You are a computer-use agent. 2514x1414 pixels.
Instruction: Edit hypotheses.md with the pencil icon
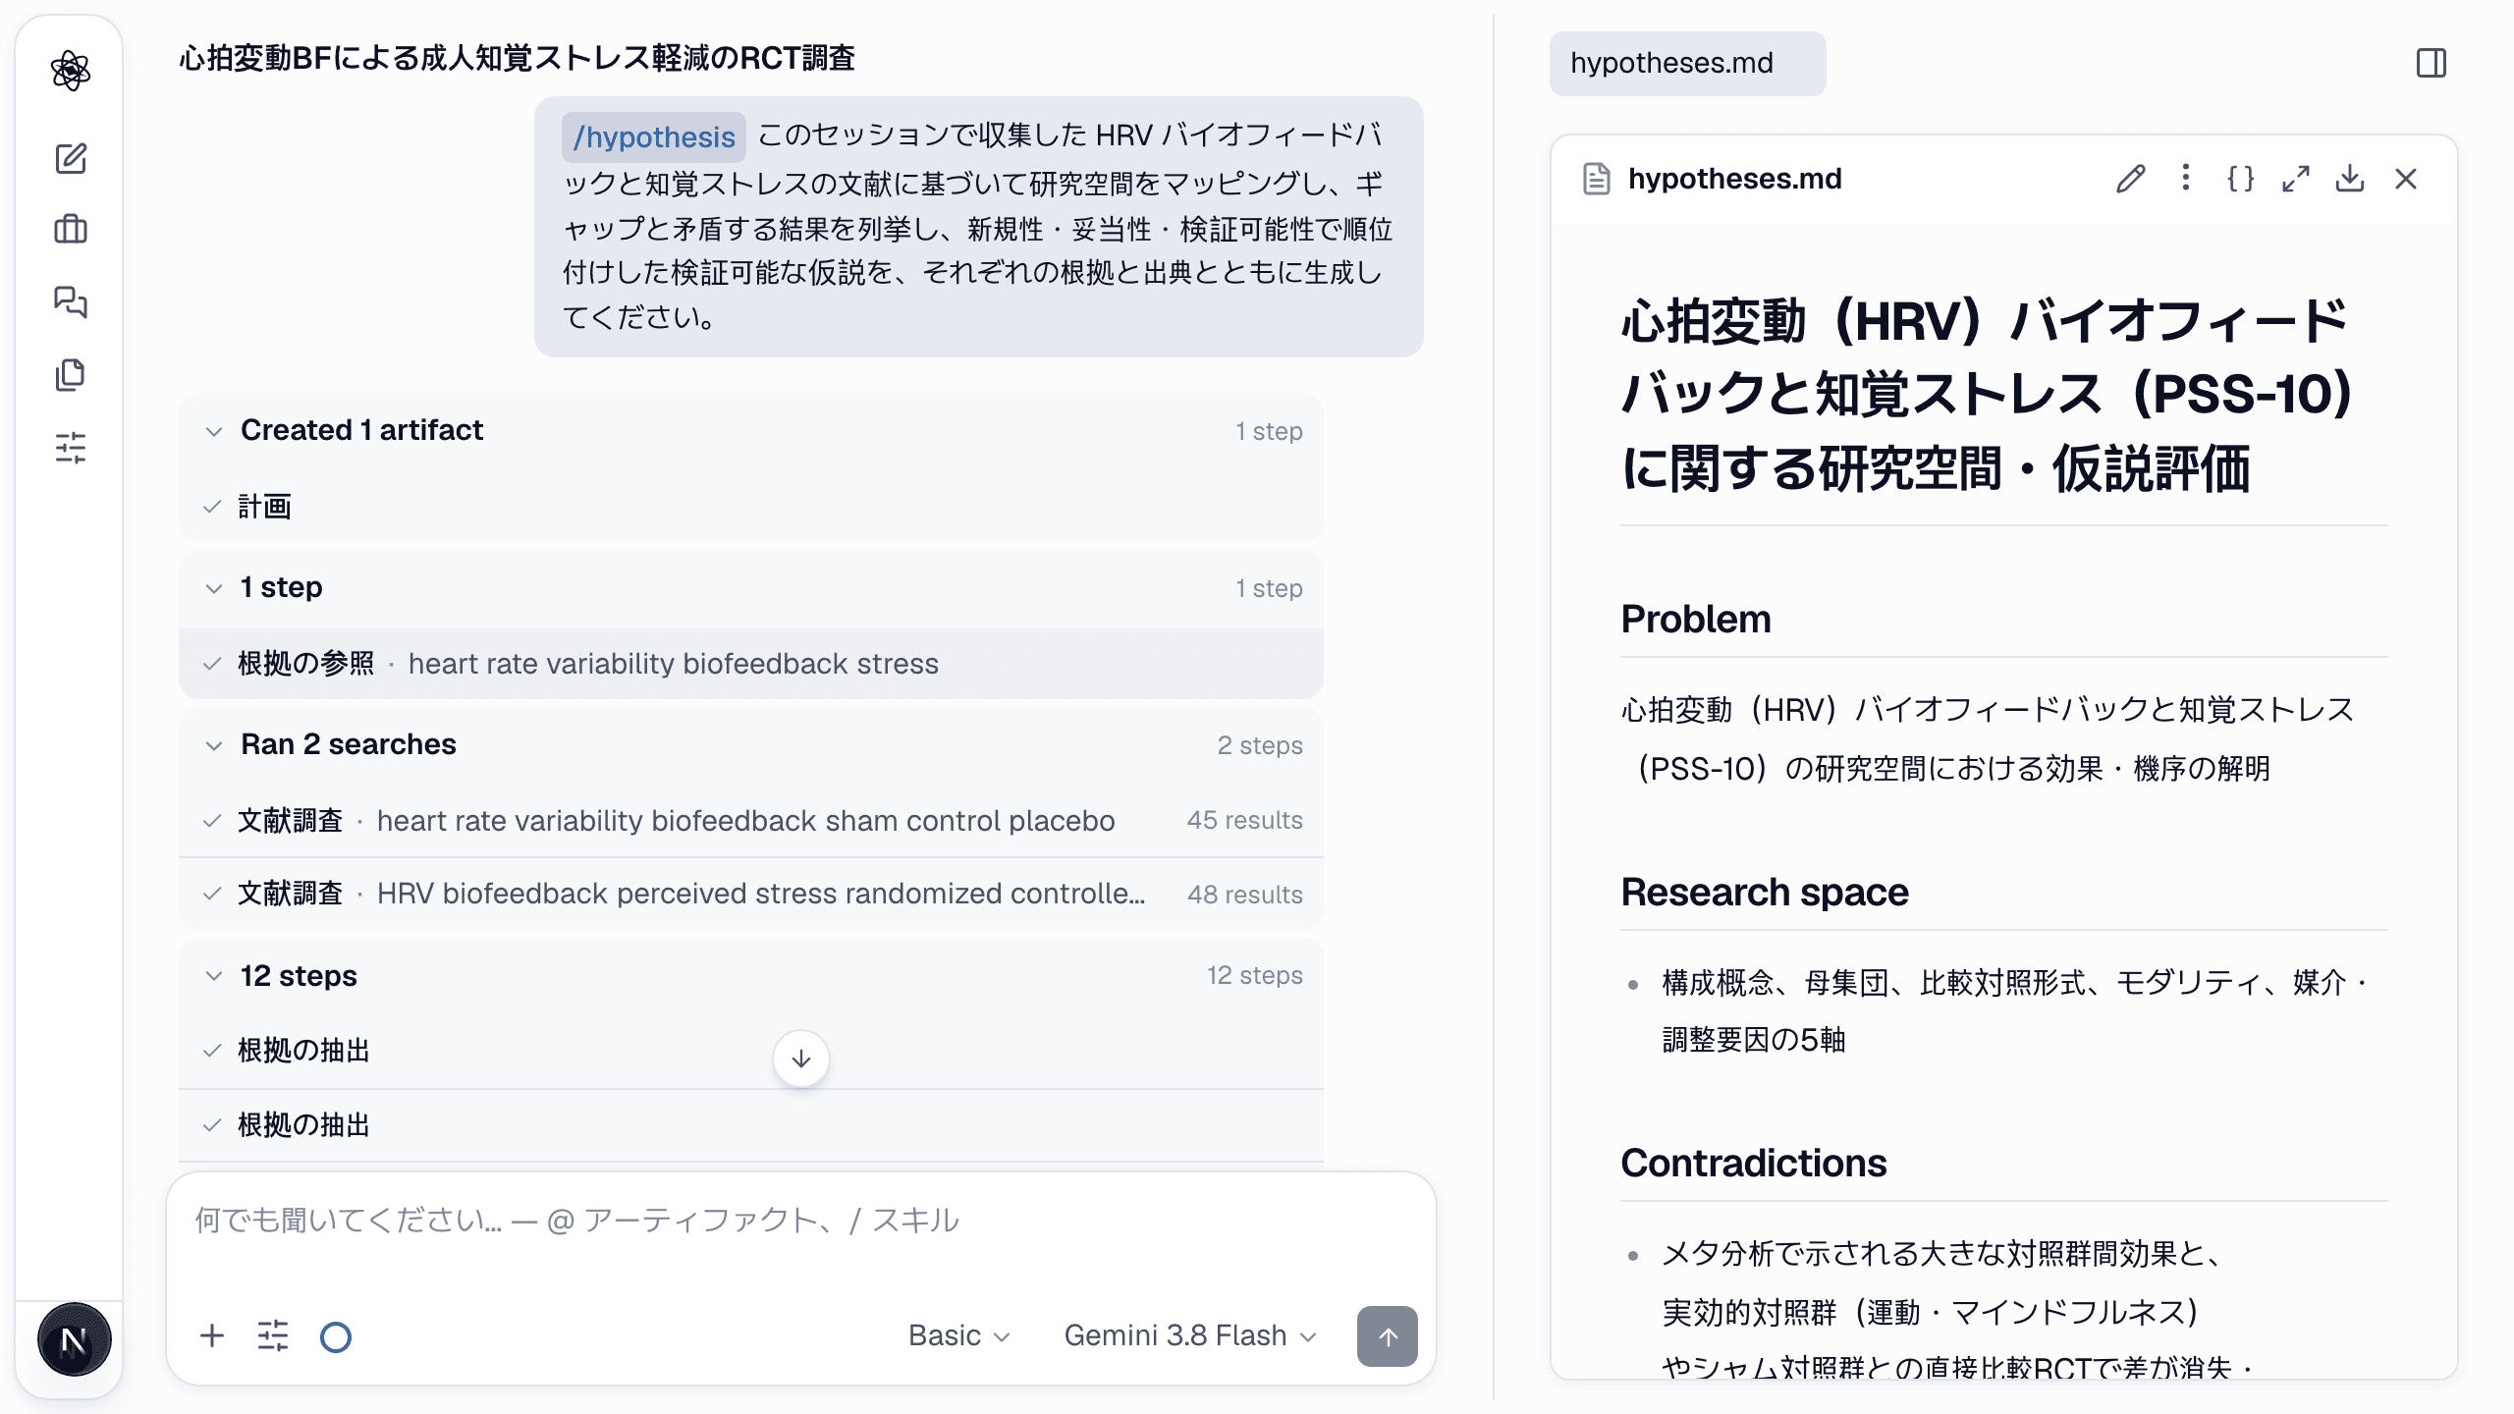[x=2130, y=179]
